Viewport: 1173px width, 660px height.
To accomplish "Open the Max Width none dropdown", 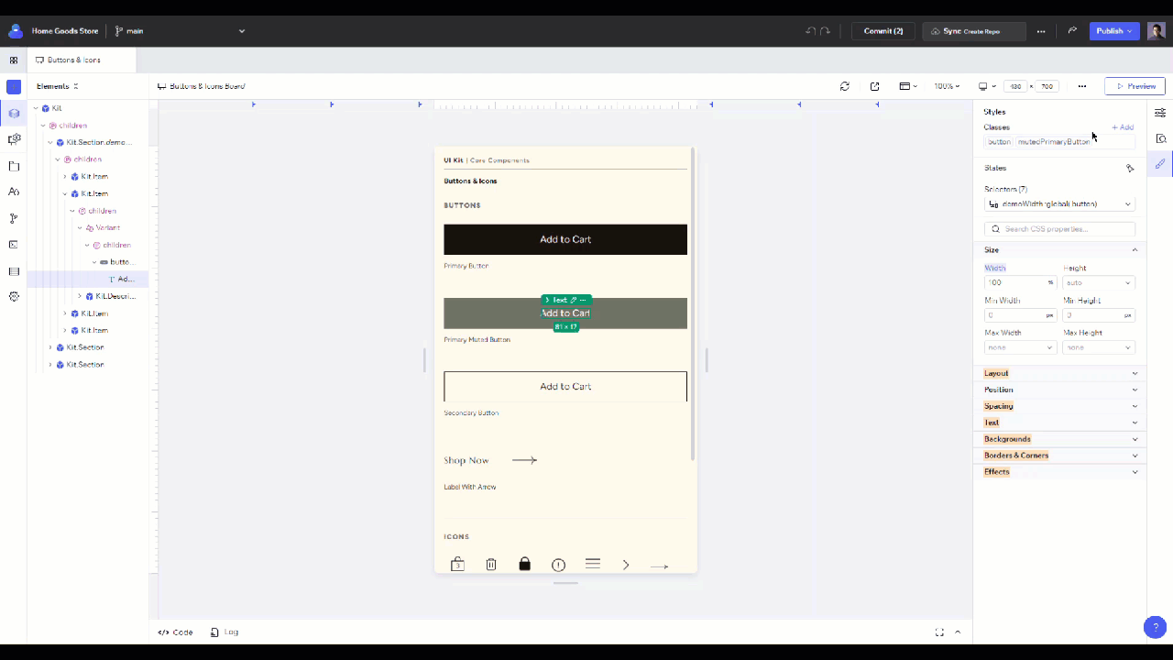I will point(1020,347).
